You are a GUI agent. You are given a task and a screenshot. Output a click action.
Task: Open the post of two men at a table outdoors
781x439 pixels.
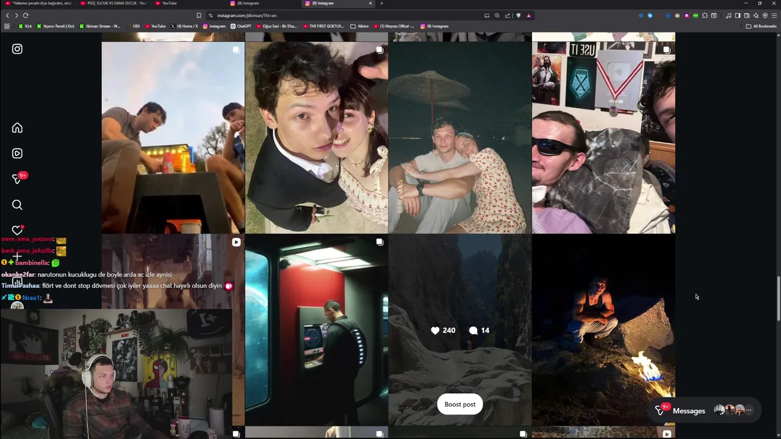[x=173, y=138]
